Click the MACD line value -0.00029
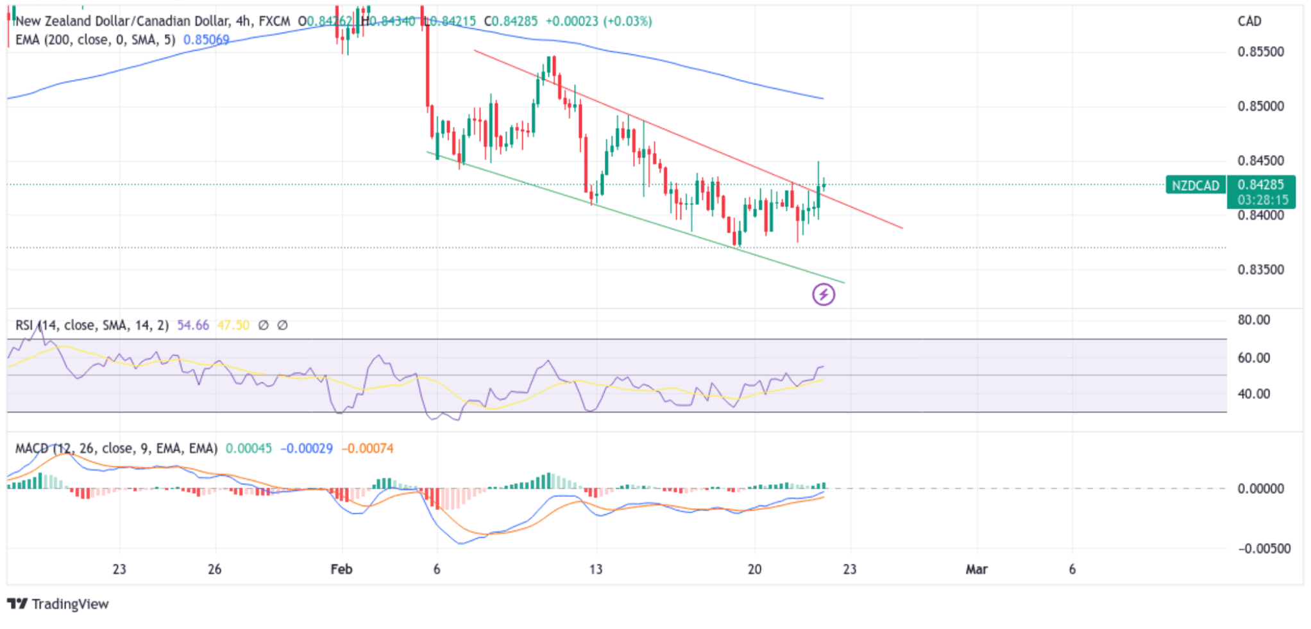Image resolution: width=1311 pixels, height=629 pixels. [307, 448]
